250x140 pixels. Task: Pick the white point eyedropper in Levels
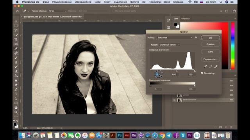(x=216, y=66)
